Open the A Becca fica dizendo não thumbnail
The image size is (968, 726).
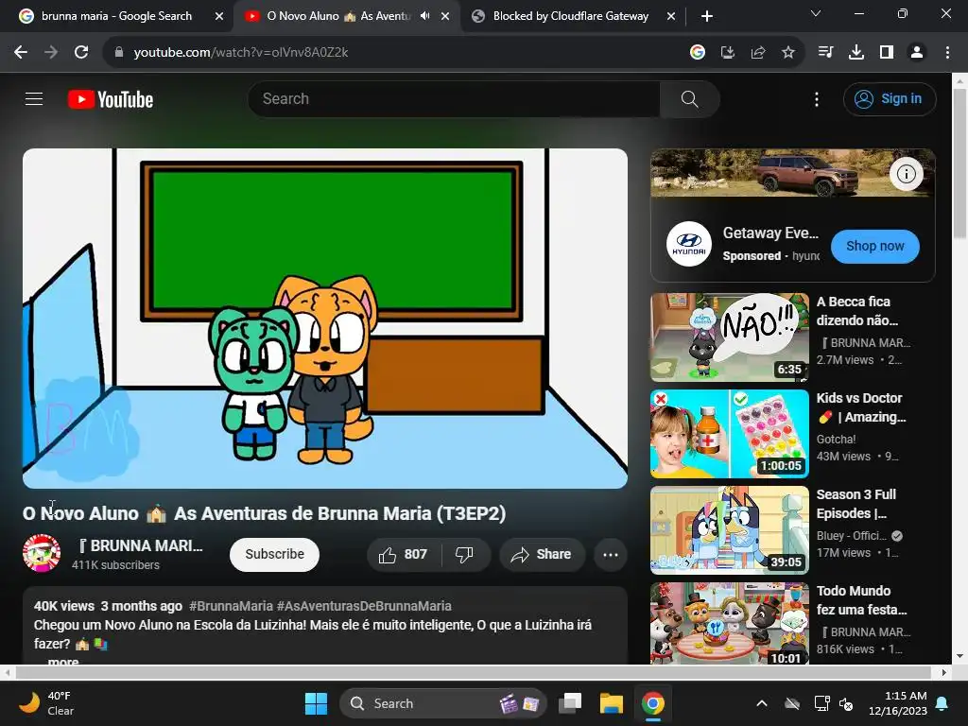[x=729, y=337]
